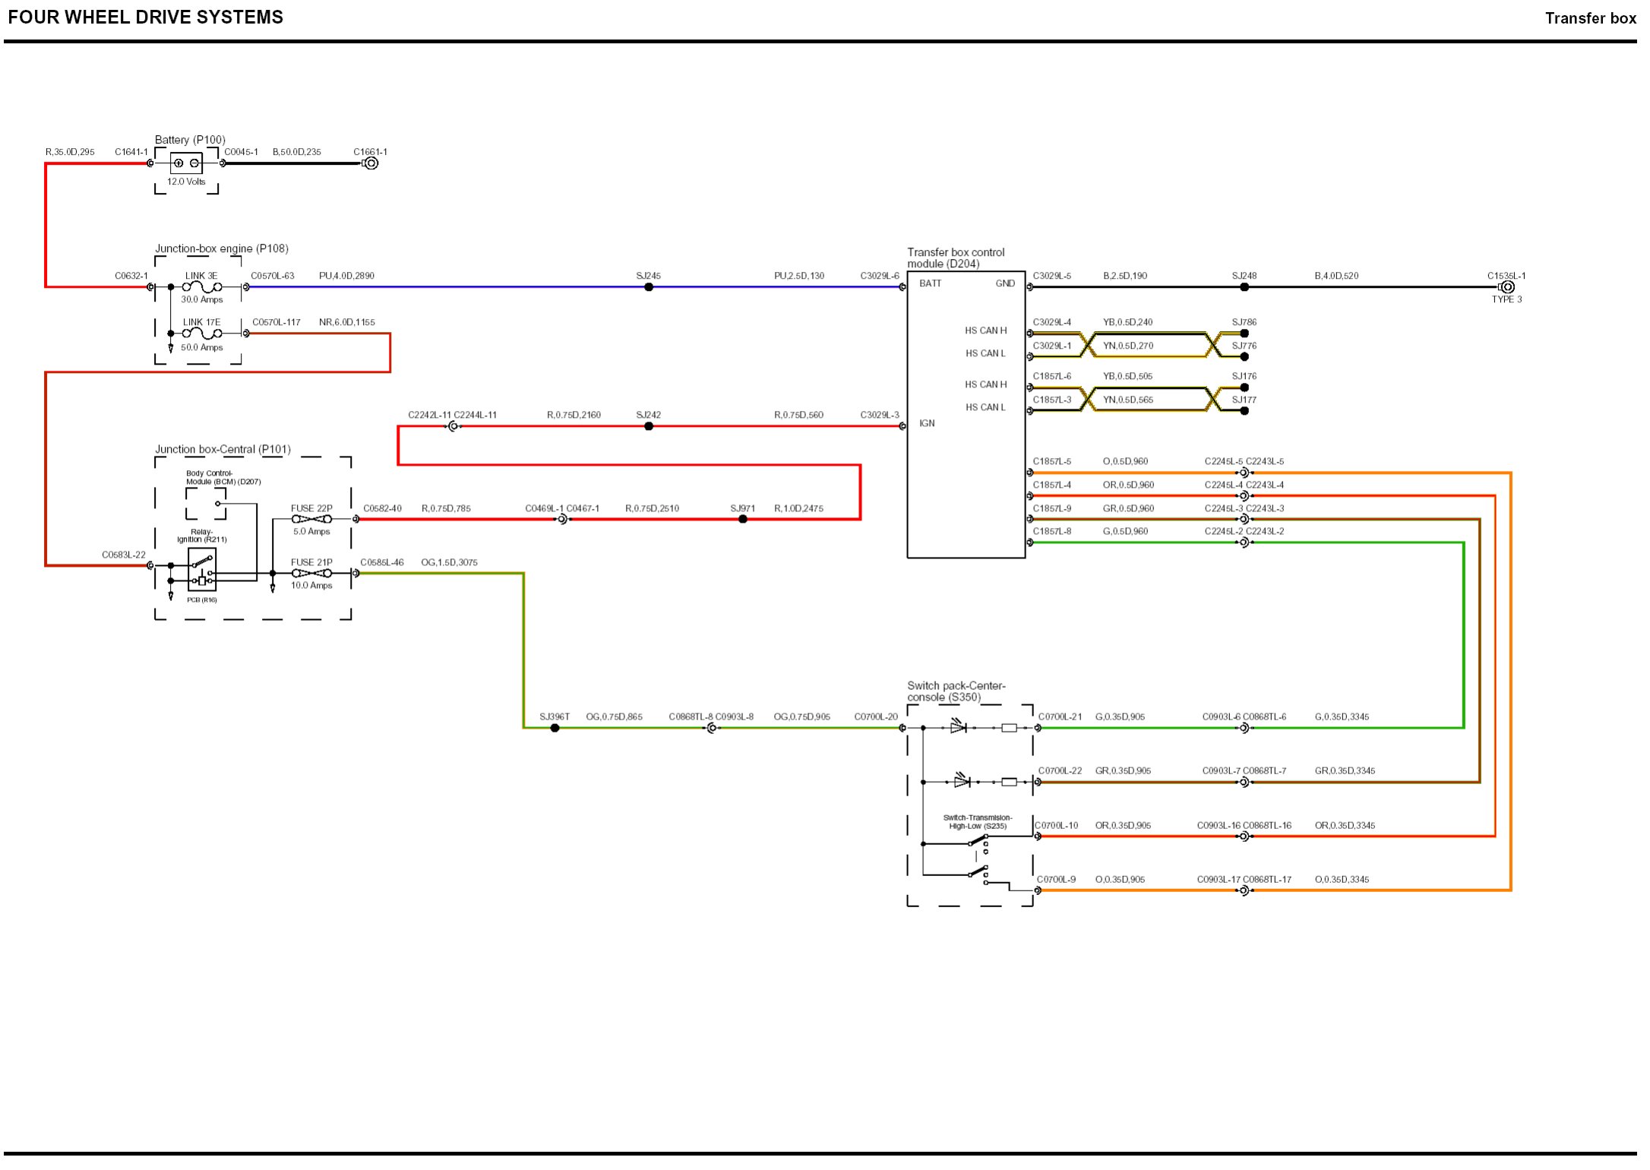Click the Transfer box title text
This screenshot has width=1650, height=1170.
(x=1590, y=18)
